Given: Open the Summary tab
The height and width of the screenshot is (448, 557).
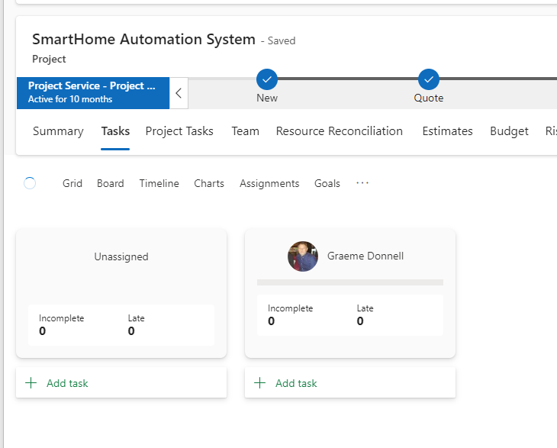Looking at the screenshot, I should (58, 131).
